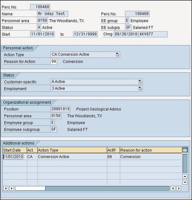This screenshot has width=192, height=200.
Task: Click the horizontal scrollbar thumb of the table
Action: 30,188
